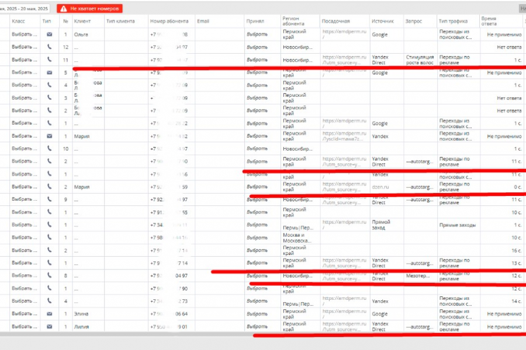Open the Класс selector in Лилия's row

pos(24,327)
